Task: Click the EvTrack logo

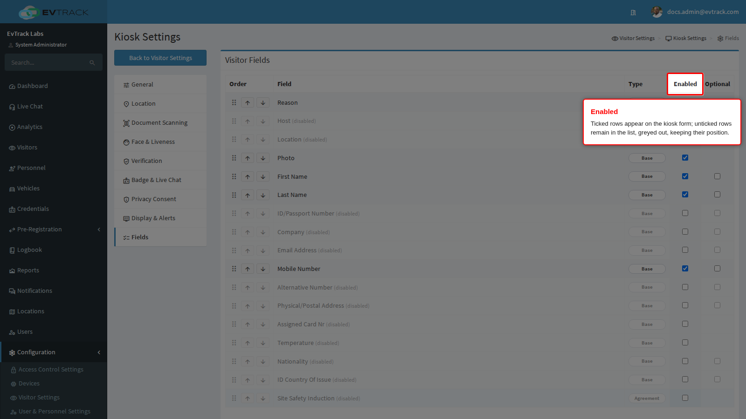Action: coord(54,12)
